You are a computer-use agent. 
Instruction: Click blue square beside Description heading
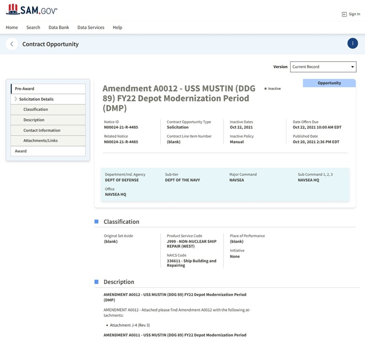pos(96,282)
